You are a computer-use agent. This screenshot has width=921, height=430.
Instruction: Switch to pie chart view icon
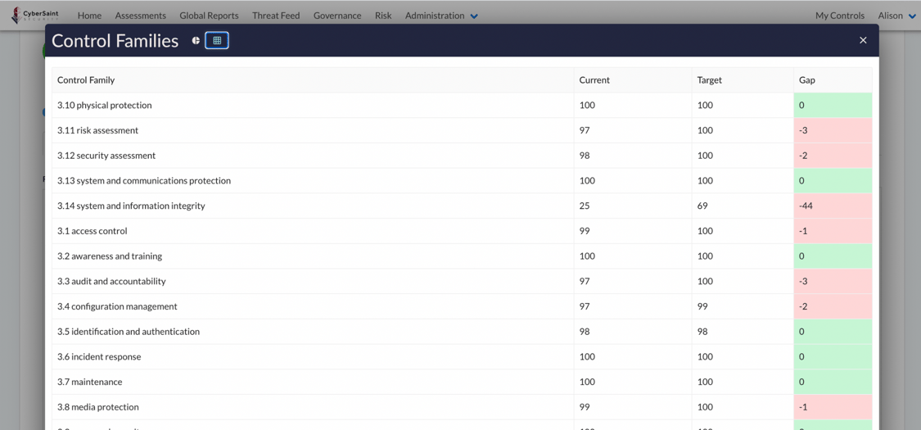point(196,40)
